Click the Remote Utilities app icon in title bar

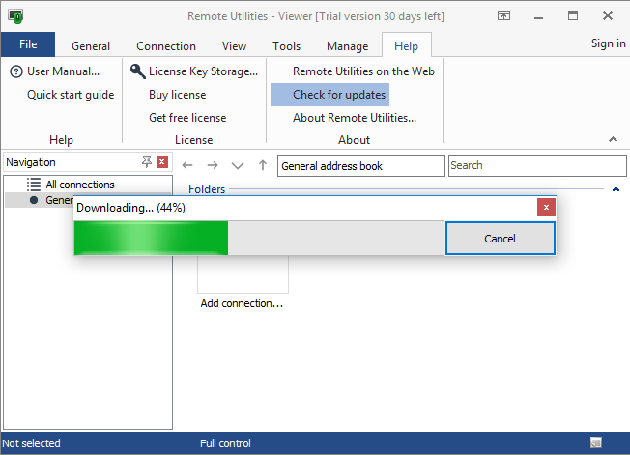(15, 16)
